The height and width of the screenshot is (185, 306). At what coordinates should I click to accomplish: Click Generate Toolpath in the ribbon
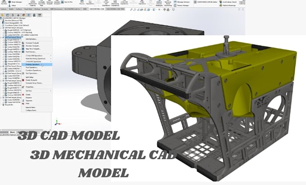click(x=49, y=3)
